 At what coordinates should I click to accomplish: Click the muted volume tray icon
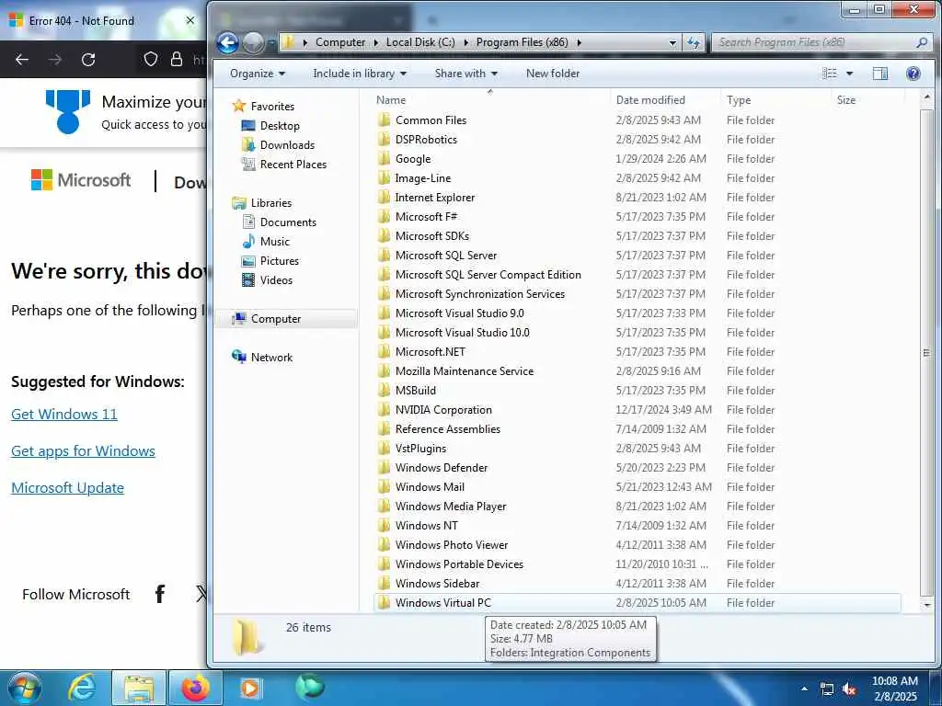[x=849, y=689]
